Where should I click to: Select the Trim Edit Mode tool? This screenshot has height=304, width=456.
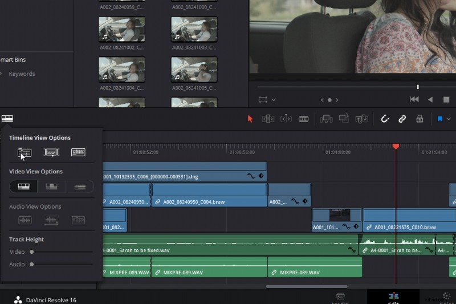click(268, 119)
